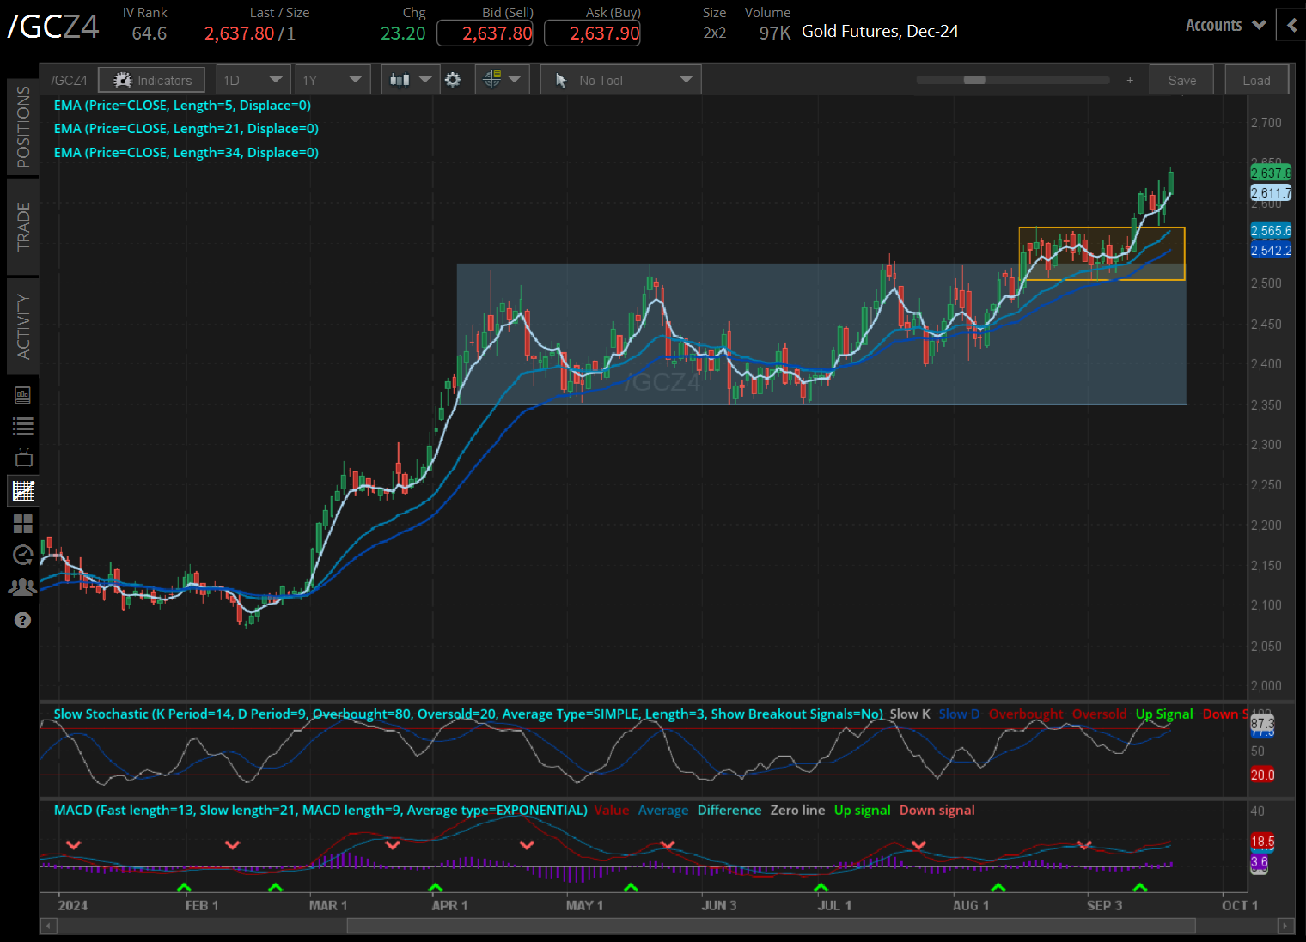
Task: Expand the candlestick chart type dropdown
Action: (x=410, y=80)
